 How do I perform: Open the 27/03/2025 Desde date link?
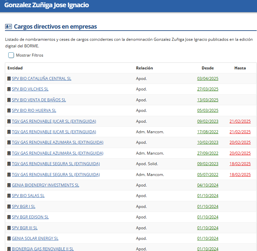(x=208, y=89)
